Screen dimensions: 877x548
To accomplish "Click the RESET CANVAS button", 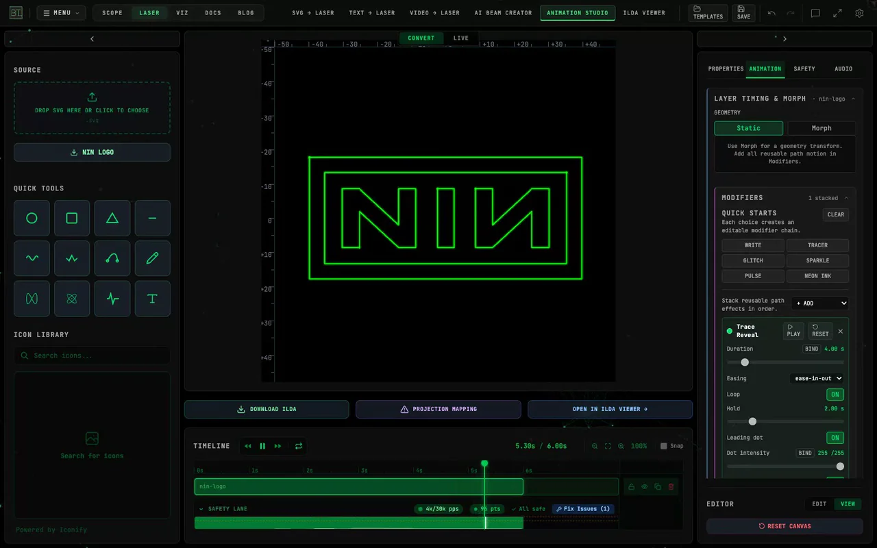I will [785, 526].
